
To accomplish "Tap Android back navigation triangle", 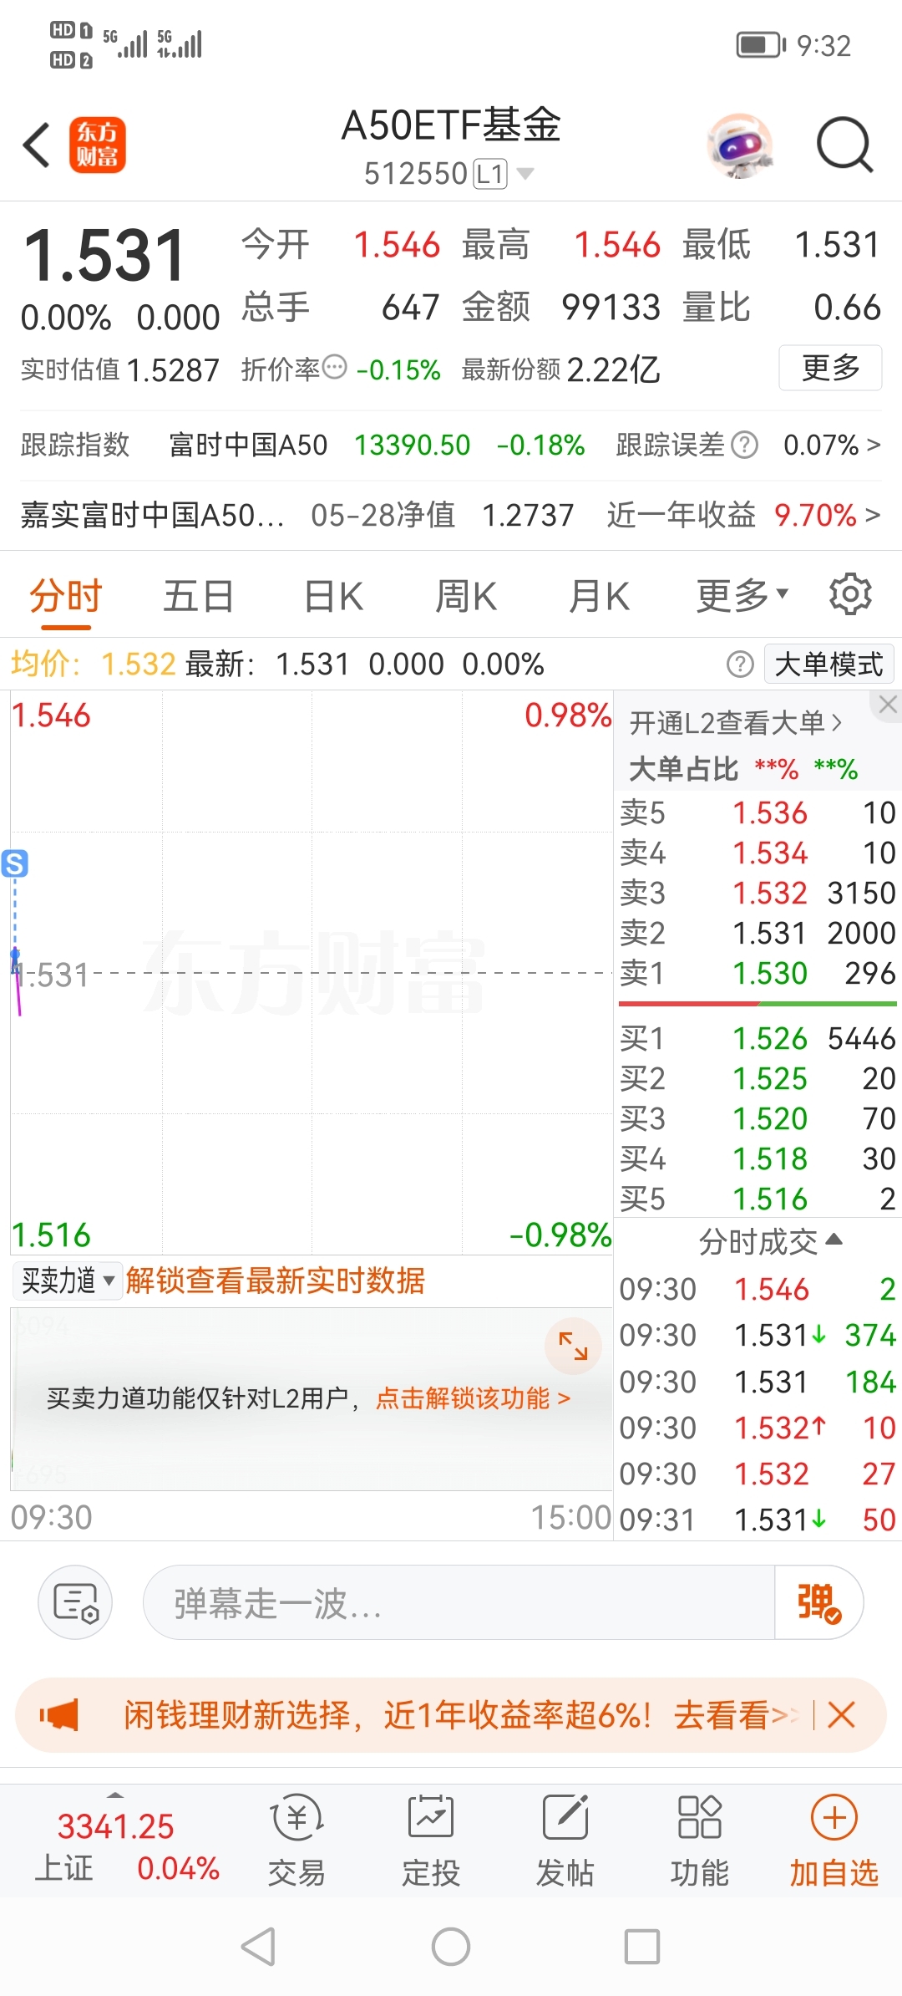I will 258,1947.
